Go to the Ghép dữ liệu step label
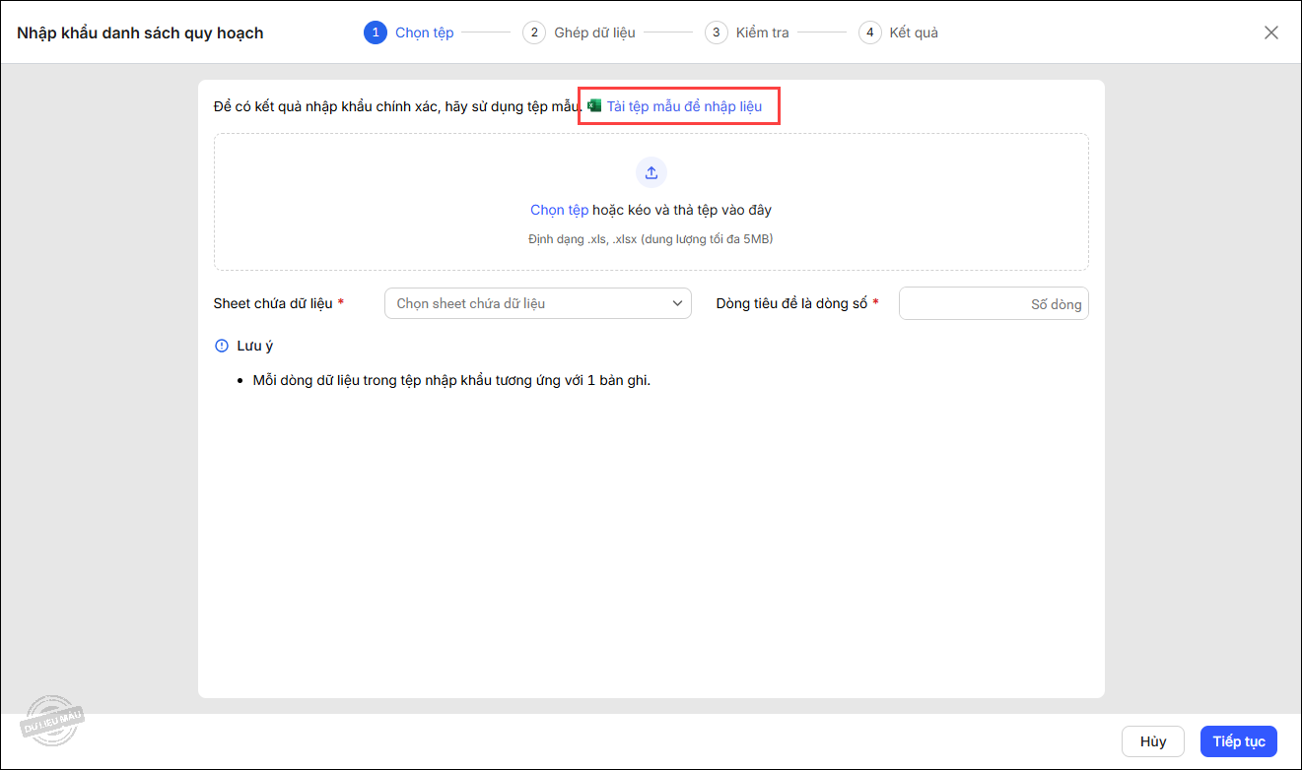This screenshot has width=1302, height=770. [594, 32]
